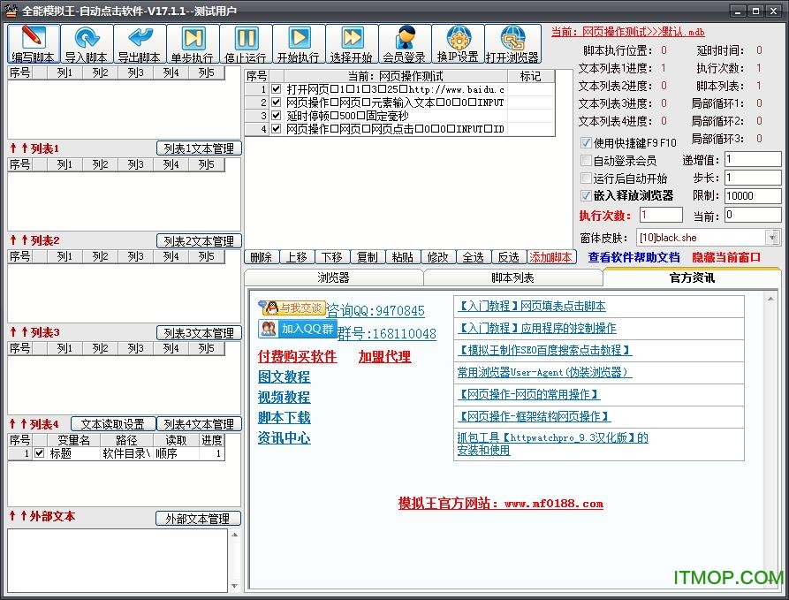Click the 反选 button
The image size is (789, 600).
[508, 257]
